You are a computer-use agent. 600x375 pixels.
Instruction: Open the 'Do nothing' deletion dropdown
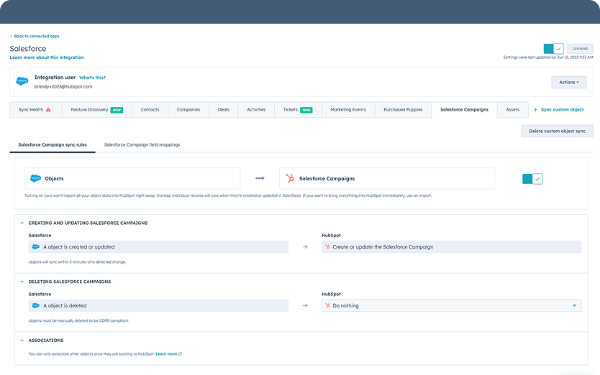click(452, 305)
